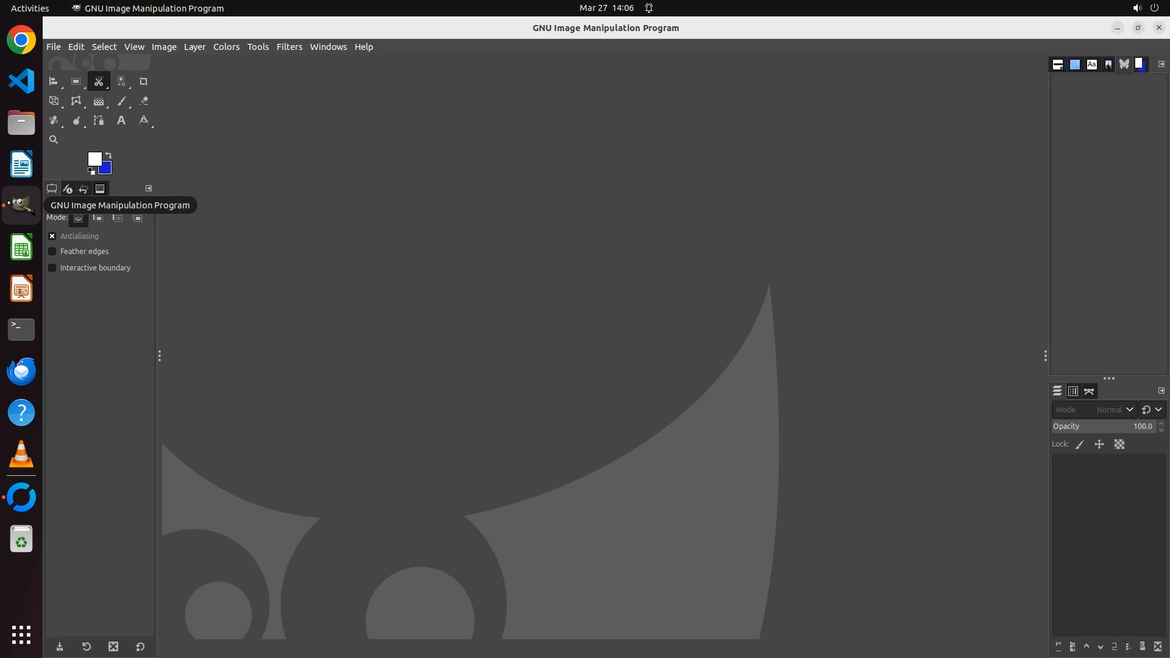Click the white foreground color swatch
The width and height of the screenshot is (1170, 658).
point(94,158)
